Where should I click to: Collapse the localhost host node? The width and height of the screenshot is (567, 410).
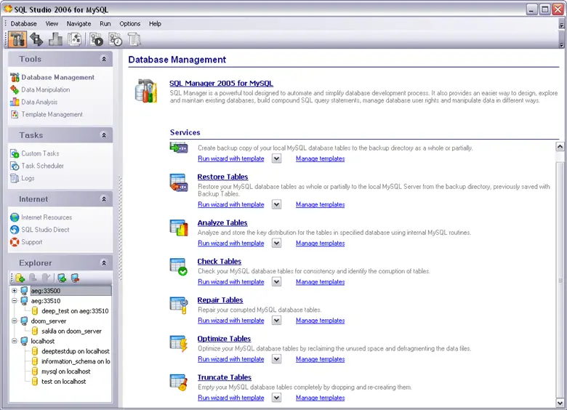click(x=14, y=341)
